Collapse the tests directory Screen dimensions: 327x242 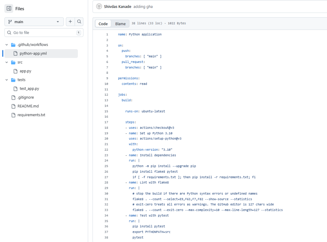click(6, 79)
